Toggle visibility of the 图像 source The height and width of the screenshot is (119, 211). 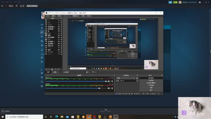pyautogui.click(x=59, y=35)
